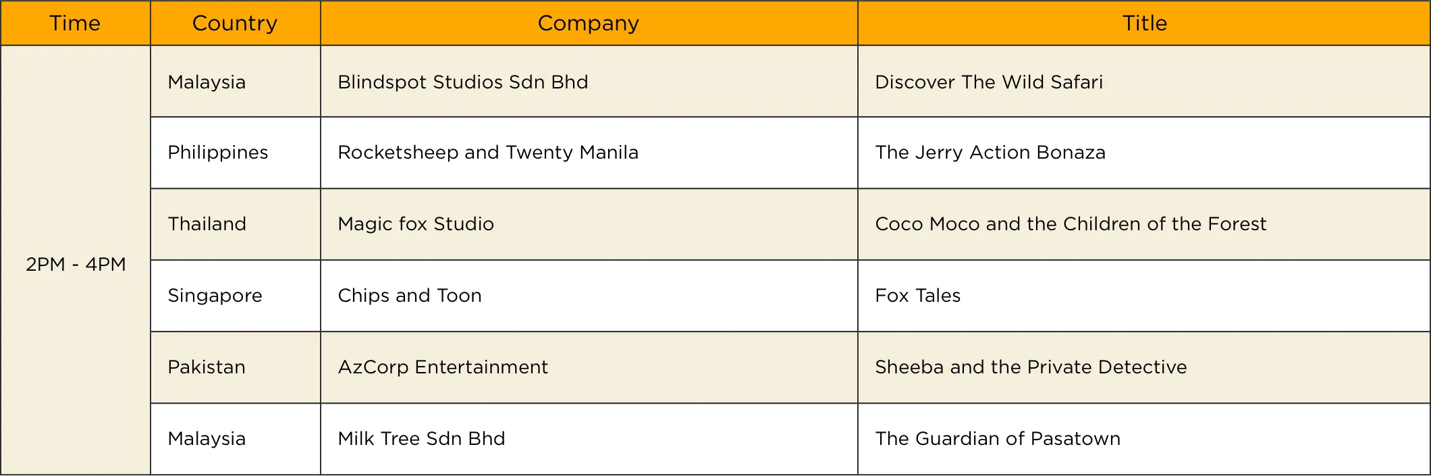Select Rocketsheep and Twenty Manila cell
Image resolution: width=1431 pixels, height=476 pixels.
(x=488, y=153)
